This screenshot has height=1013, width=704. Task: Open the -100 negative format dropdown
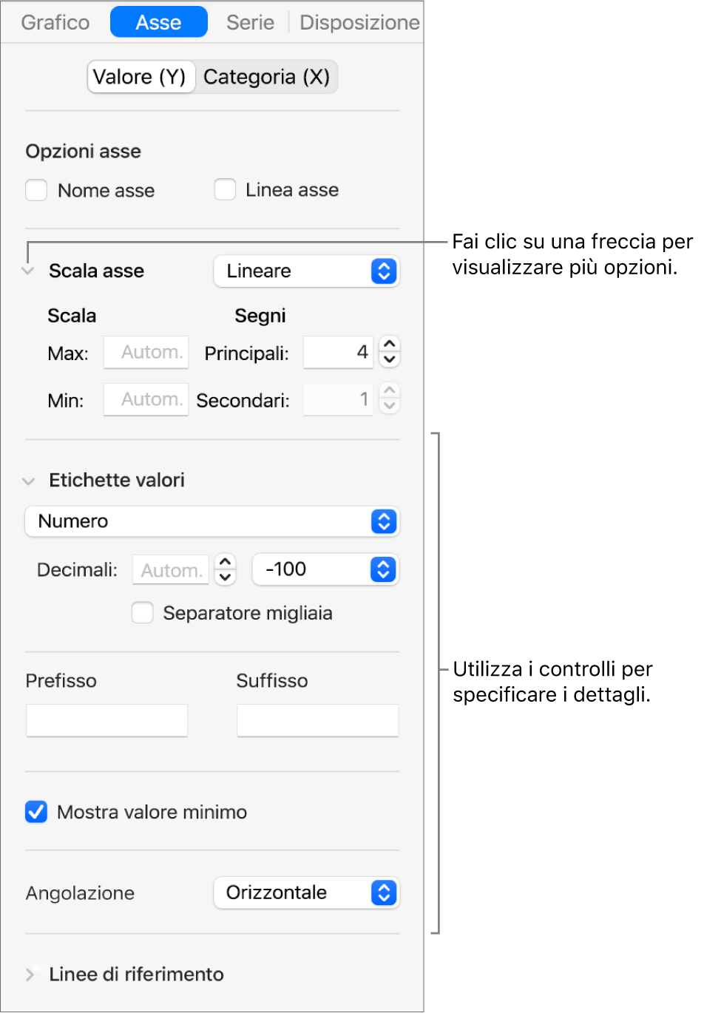[325, 569]
